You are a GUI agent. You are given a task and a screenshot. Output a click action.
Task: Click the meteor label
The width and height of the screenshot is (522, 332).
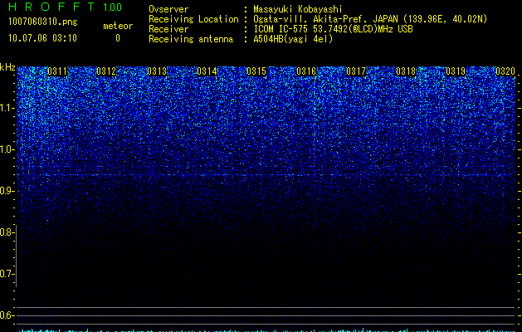coord(118,26)
